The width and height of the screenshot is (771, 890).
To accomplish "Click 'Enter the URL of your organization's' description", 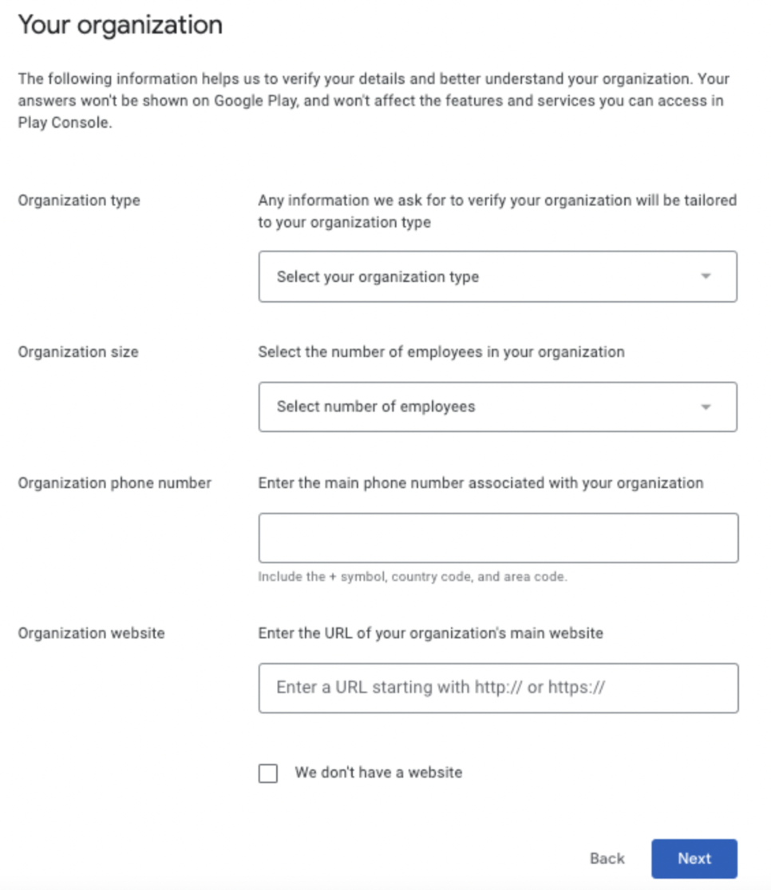I will 431,633.
